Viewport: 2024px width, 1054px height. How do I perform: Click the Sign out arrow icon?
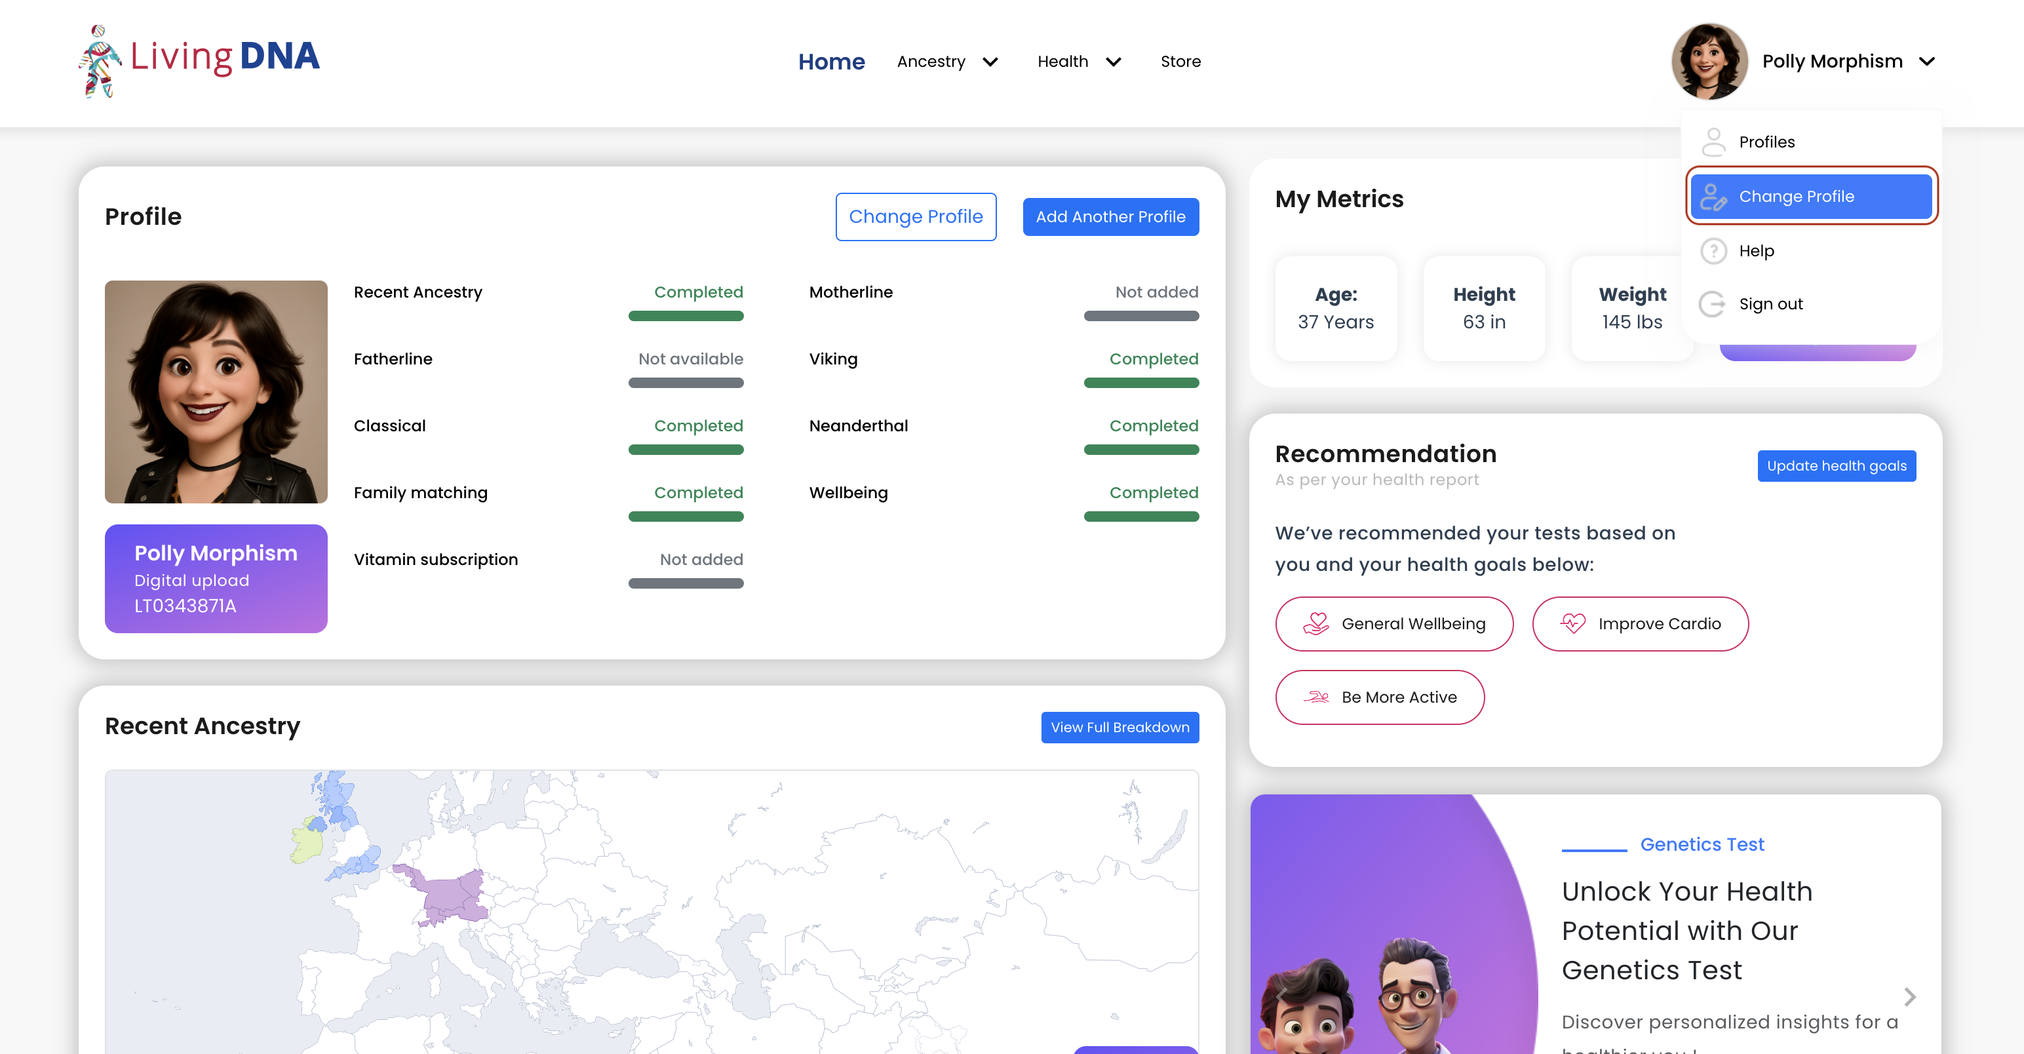(1713, 304)
